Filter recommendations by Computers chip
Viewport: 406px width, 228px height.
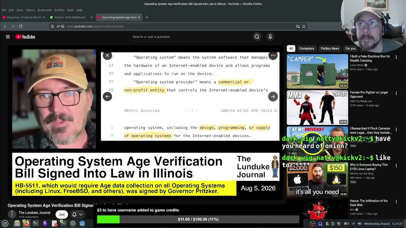click(x=307, y=48)
